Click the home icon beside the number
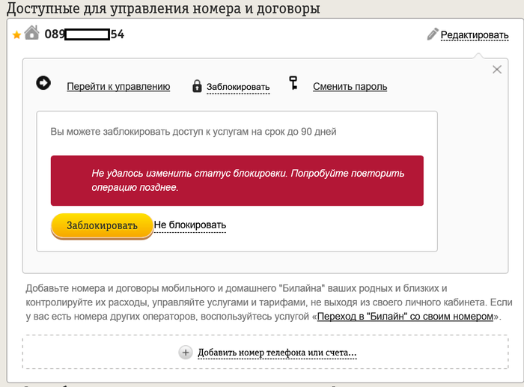This screenshot has height=387, width=524. click(31, 32)
